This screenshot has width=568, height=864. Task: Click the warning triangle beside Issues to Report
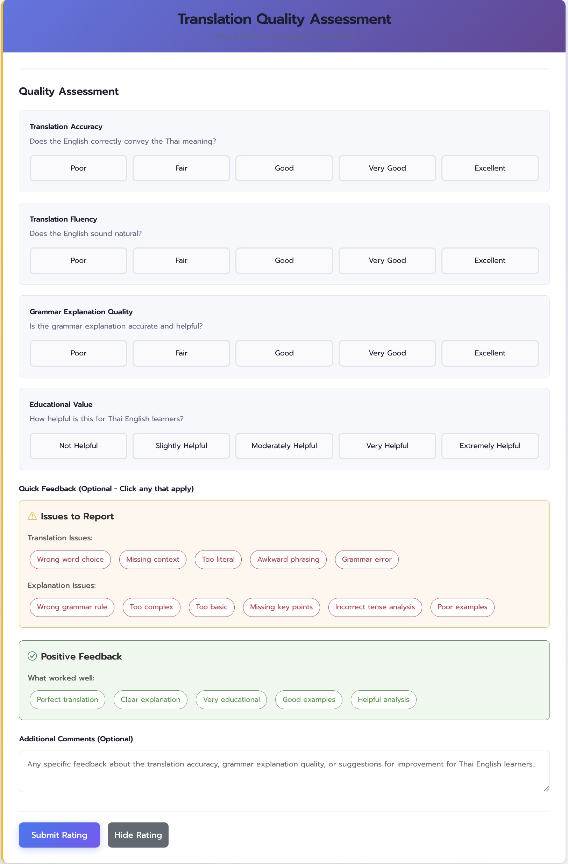[x=33, y=516]
